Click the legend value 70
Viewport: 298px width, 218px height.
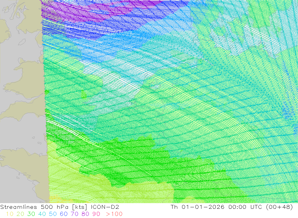(74, 214)
